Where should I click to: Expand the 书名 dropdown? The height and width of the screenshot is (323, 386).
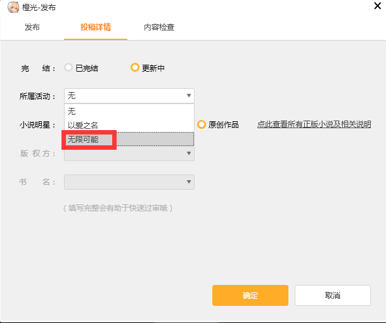point(188,182)
